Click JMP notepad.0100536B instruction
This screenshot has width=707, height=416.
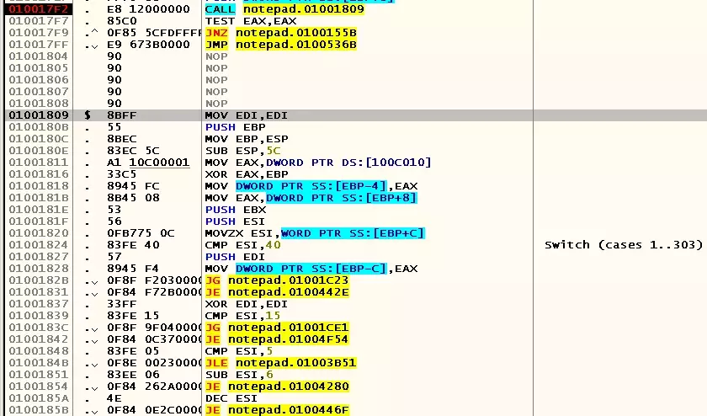click(x=281, y=45)
